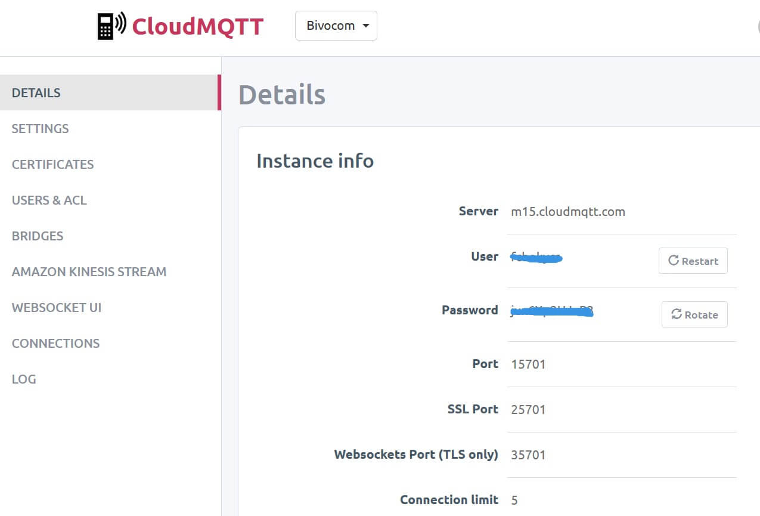The height and width of the screenshot is (516, 760).
Task: Click the Instance info heading
Action: pyautogui.click(x=315, y=161)
